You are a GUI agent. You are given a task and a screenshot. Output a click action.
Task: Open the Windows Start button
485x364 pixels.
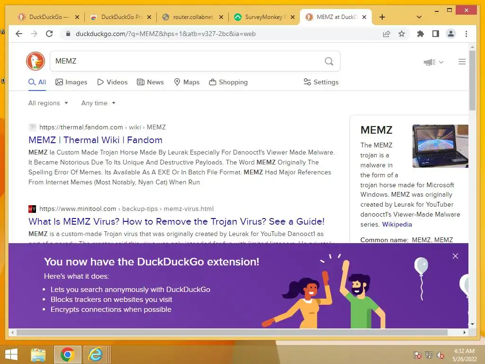coord(11,355)
